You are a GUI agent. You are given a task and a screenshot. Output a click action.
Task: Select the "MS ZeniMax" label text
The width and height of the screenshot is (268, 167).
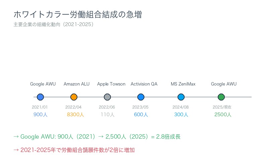(183, 84)
